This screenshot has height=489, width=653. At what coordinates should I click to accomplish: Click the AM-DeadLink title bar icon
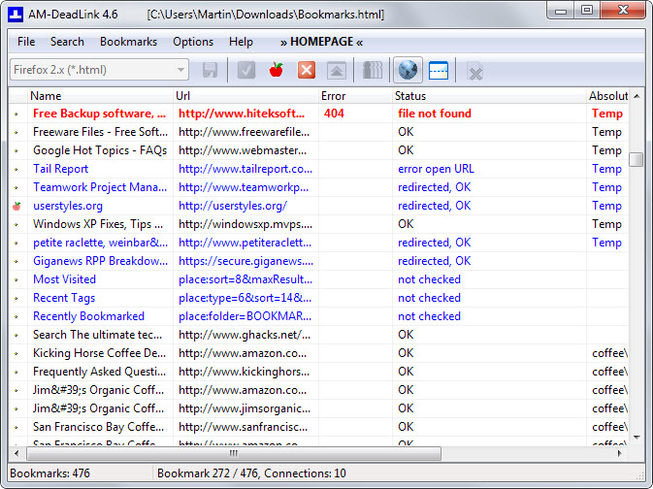point(16,15)
